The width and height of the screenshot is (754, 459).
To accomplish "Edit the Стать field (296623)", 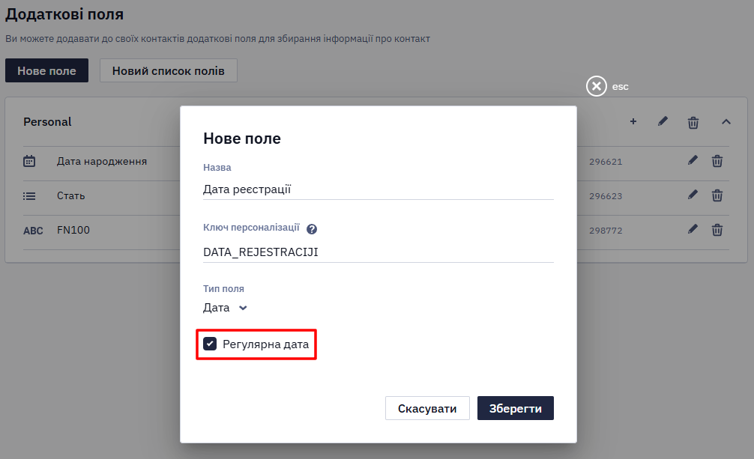I will click(693, 195).
